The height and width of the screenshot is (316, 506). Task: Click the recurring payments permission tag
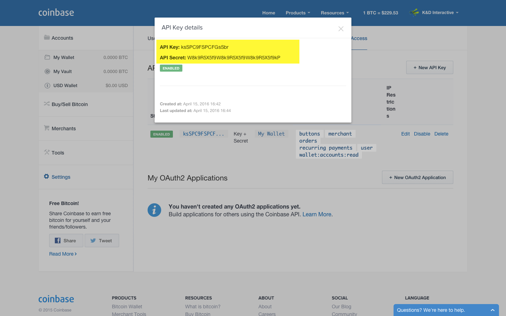(x=326, y=148)
